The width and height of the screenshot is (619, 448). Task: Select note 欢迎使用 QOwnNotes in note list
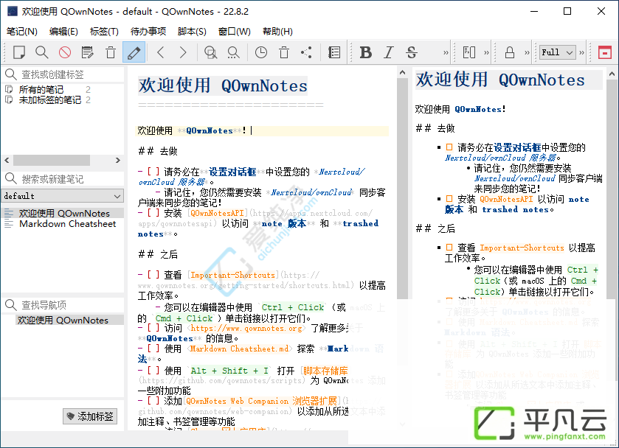63,214
